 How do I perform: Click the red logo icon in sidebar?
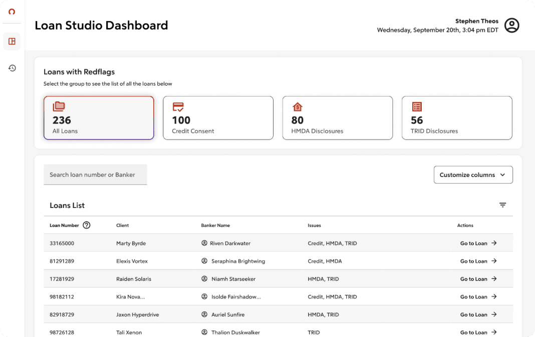coord(12,12)
